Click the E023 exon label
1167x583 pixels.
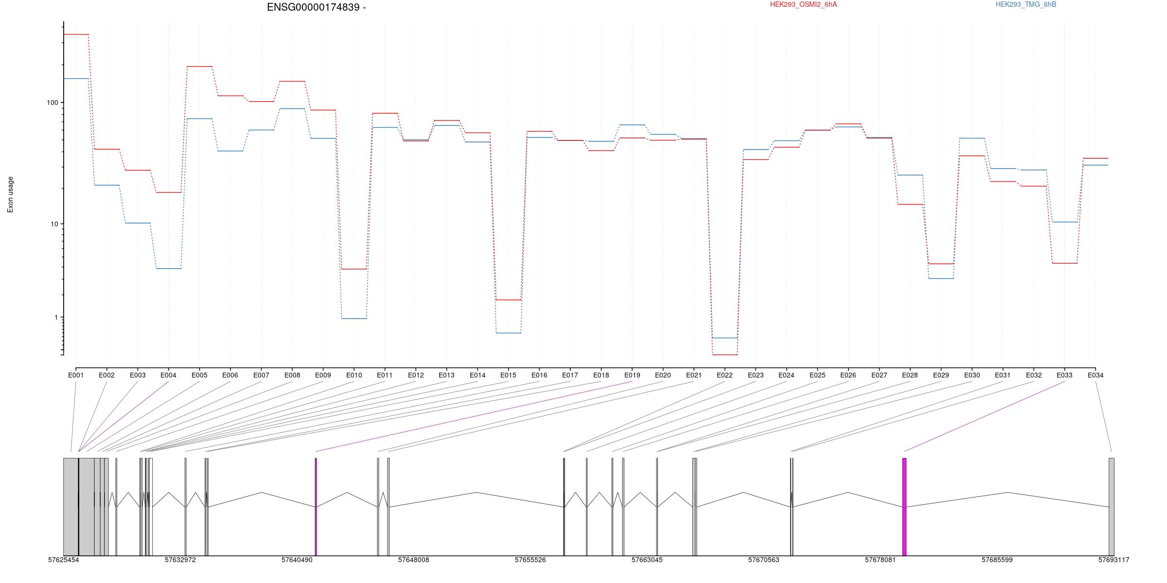click(756, 375)
